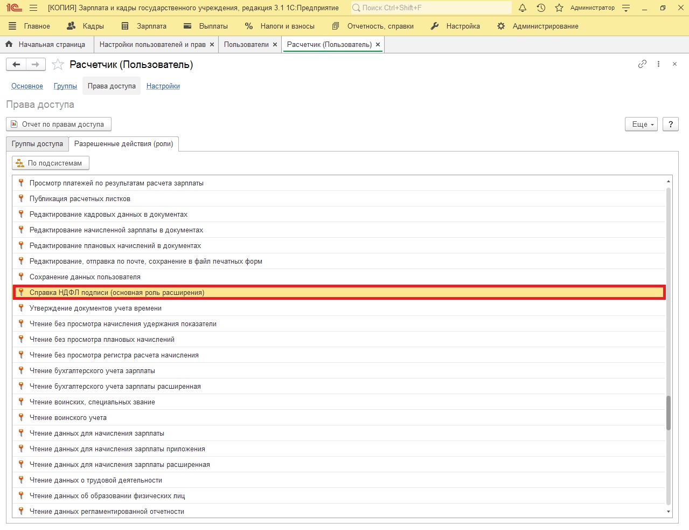Select row Чтение данных для начисления зарплаты приложения
Image resolution: width=689 pixels, height=530 pixels.
point(339,449)
